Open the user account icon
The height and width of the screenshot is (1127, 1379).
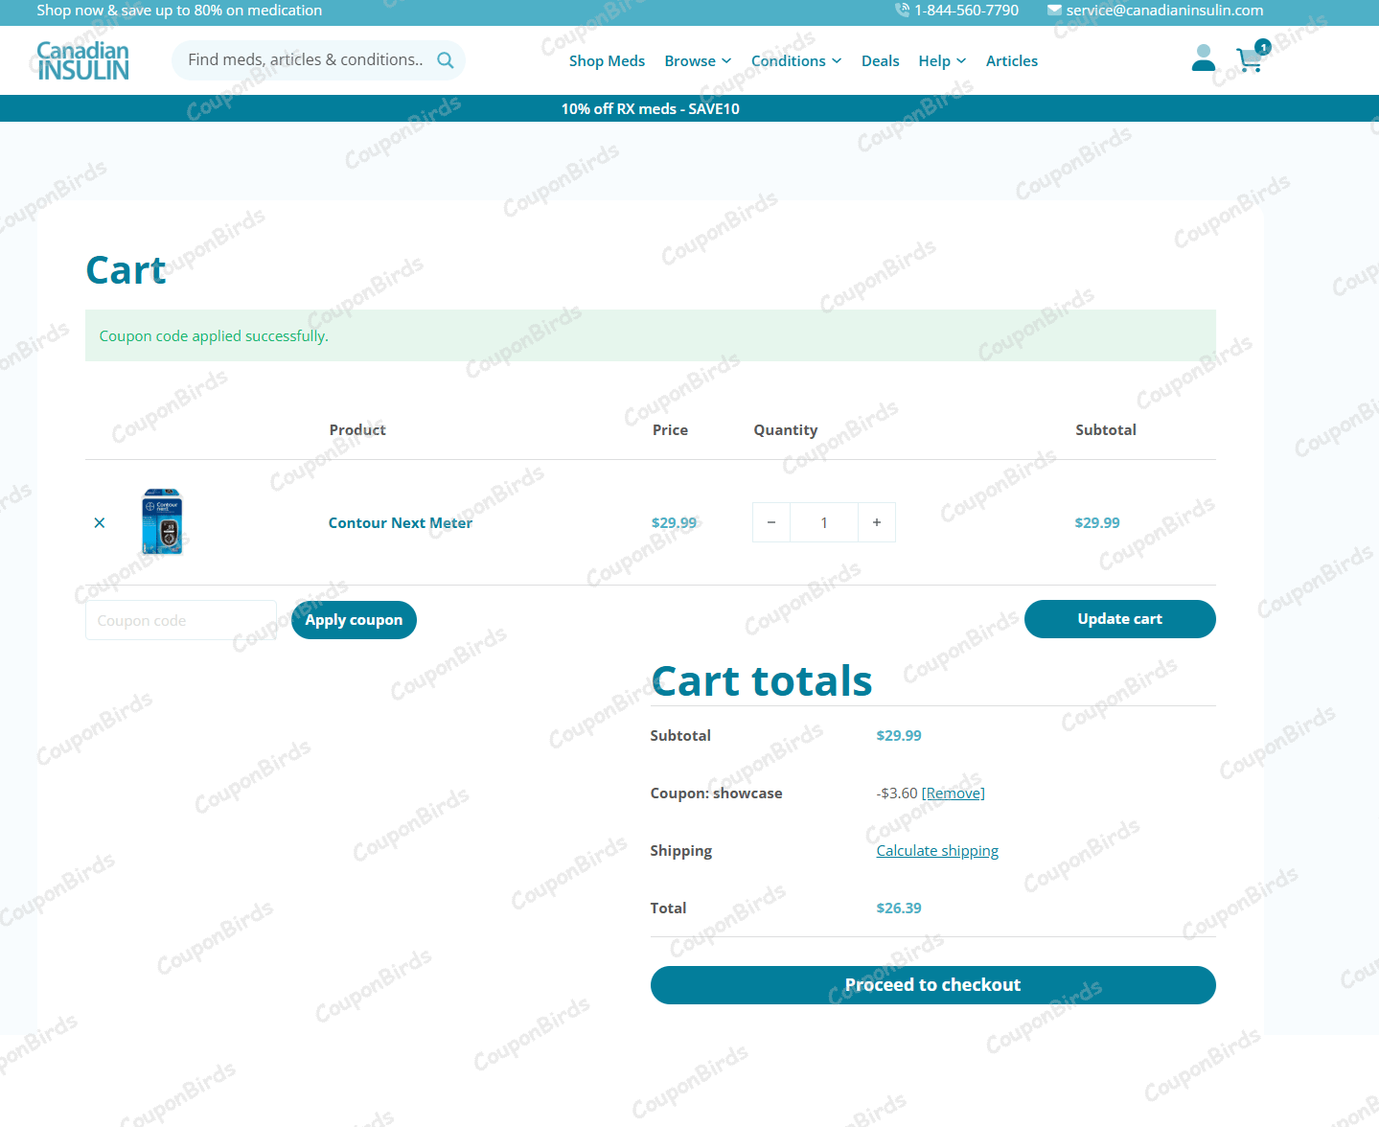point(1204,58)
